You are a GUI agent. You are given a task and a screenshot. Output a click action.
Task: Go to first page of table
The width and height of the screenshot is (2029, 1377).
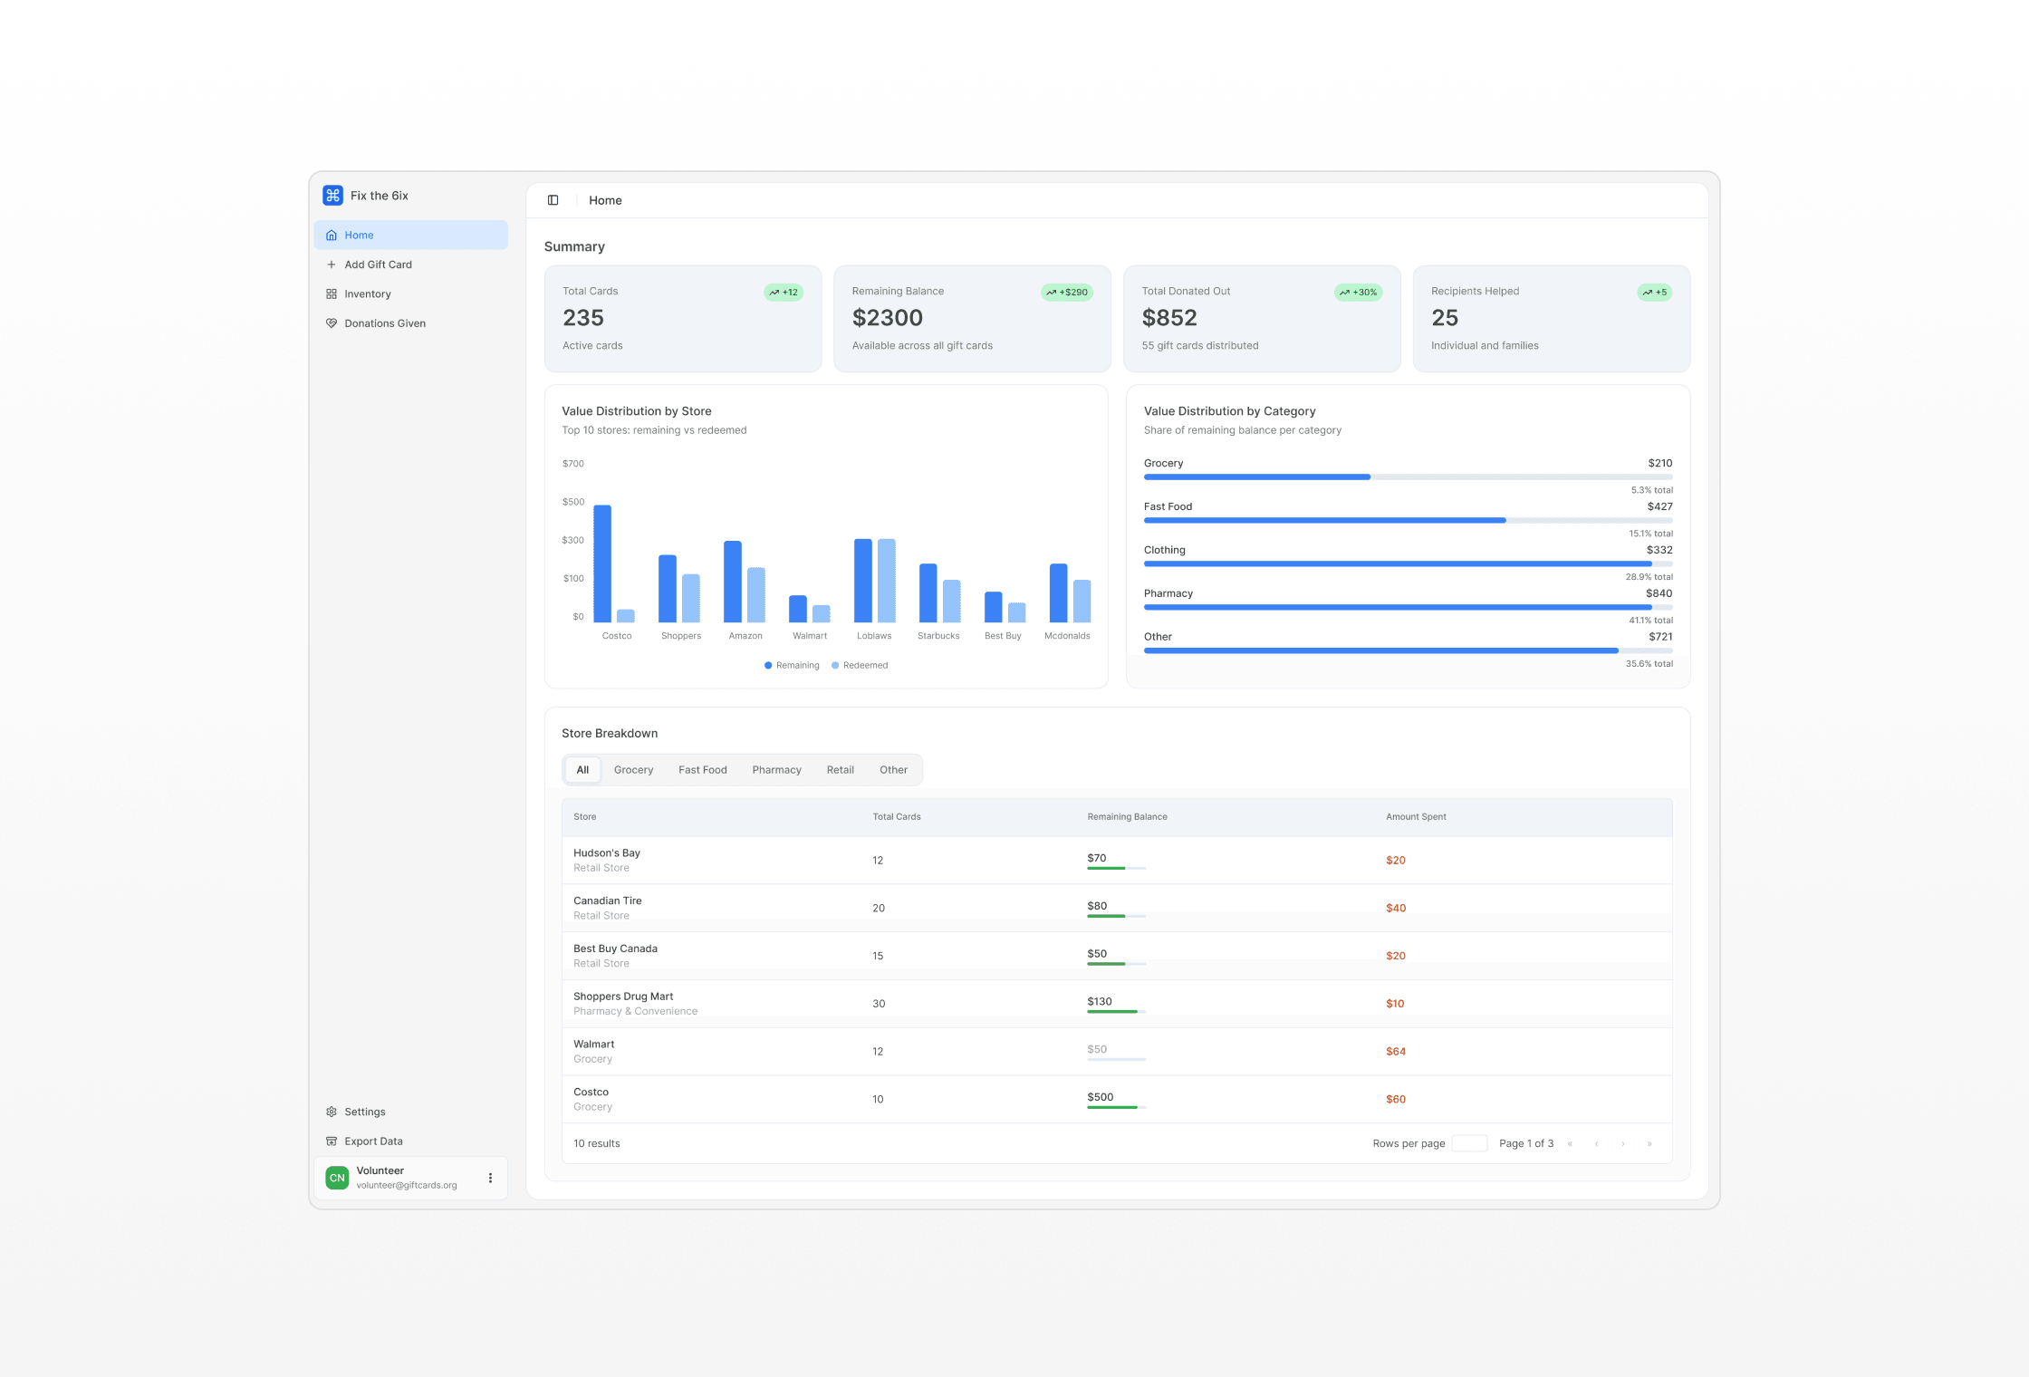[1570, 1143]
